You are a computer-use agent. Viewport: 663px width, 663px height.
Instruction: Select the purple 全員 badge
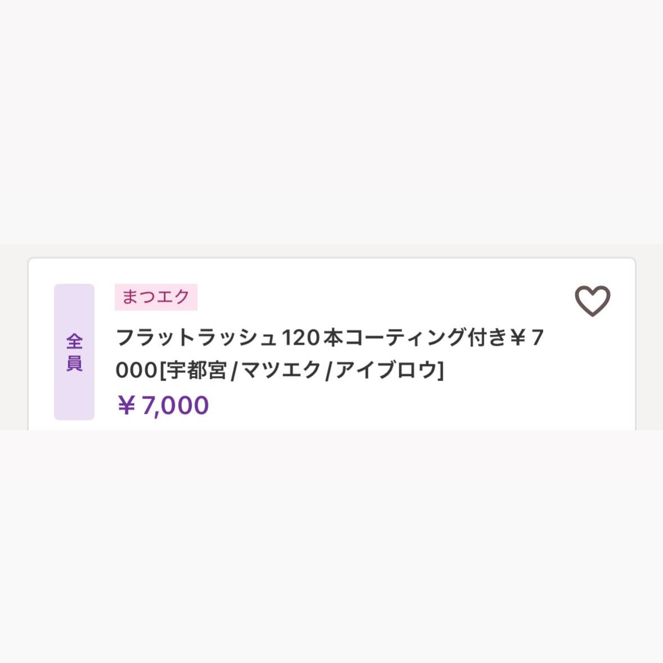pos(74,352)
